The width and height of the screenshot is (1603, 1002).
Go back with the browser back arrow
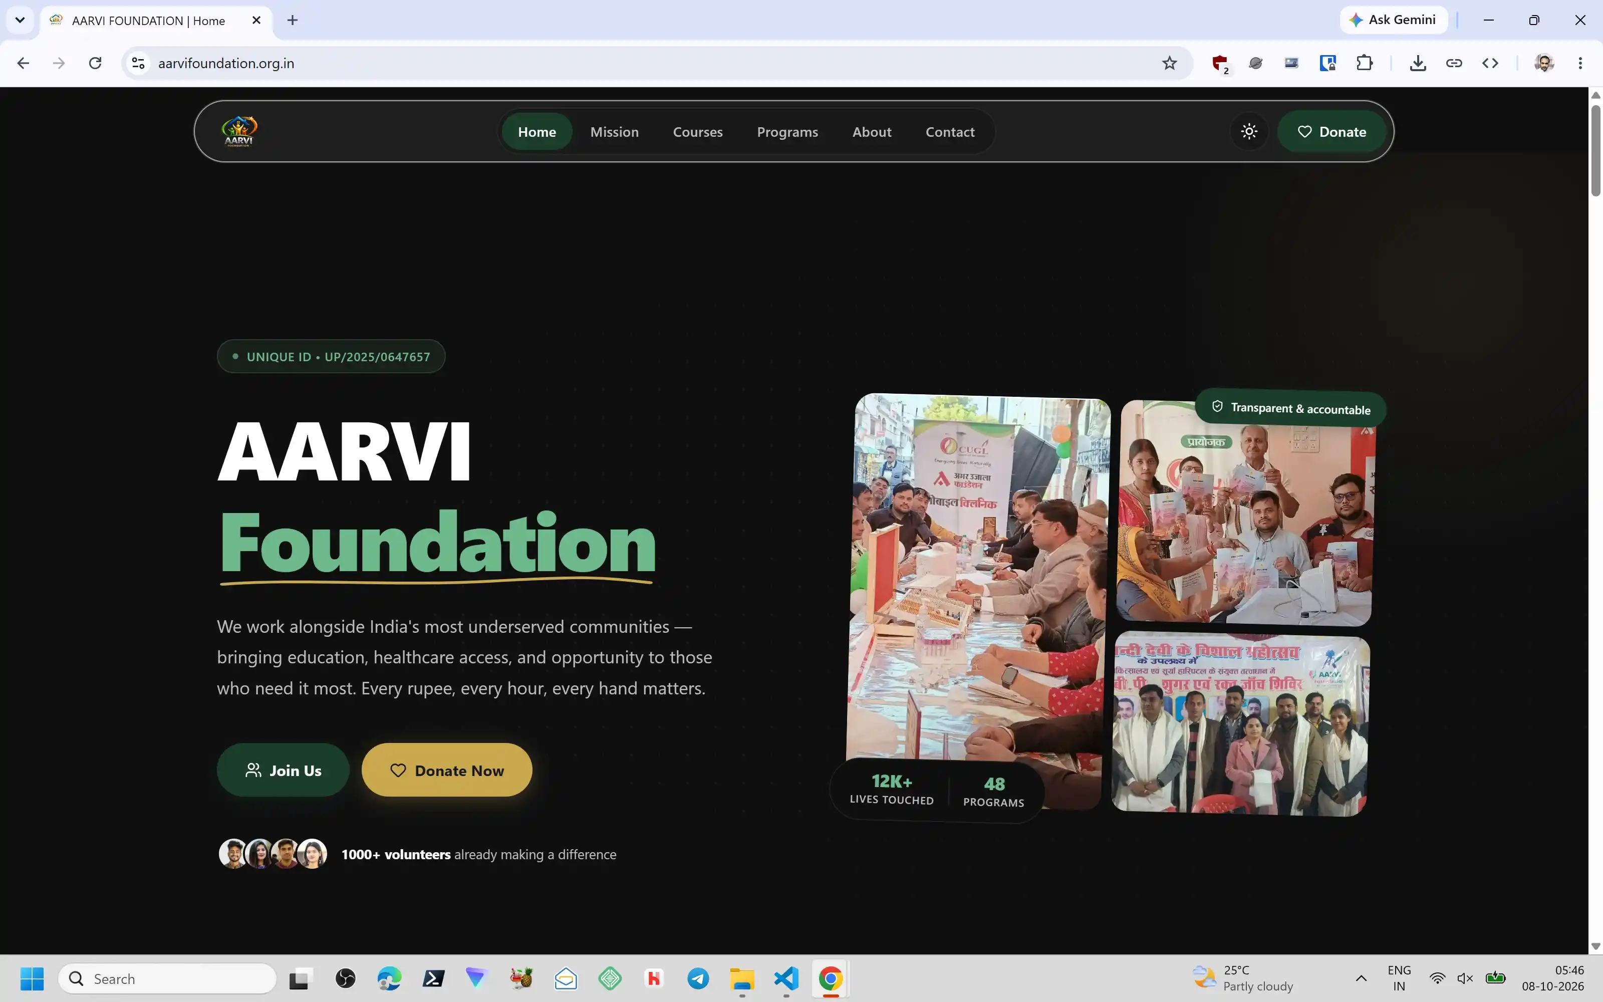coord(23,63)
